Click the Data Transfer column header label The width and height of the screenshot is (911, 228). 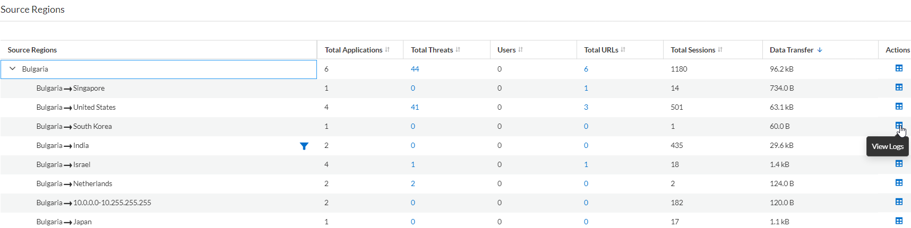(x=792, y=50)
